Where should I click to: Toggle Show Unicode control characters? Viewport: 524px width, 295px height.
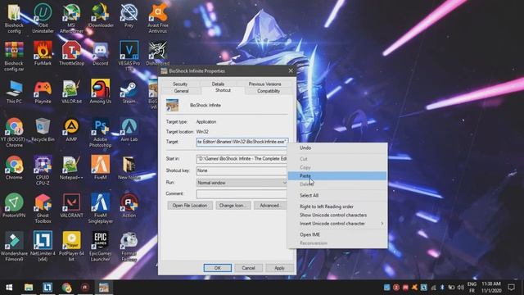coord(337,215)
